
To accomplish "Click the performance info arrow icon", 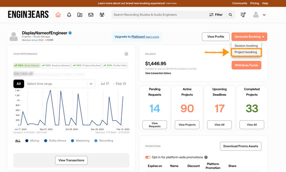I will click(x=126, y=54).
